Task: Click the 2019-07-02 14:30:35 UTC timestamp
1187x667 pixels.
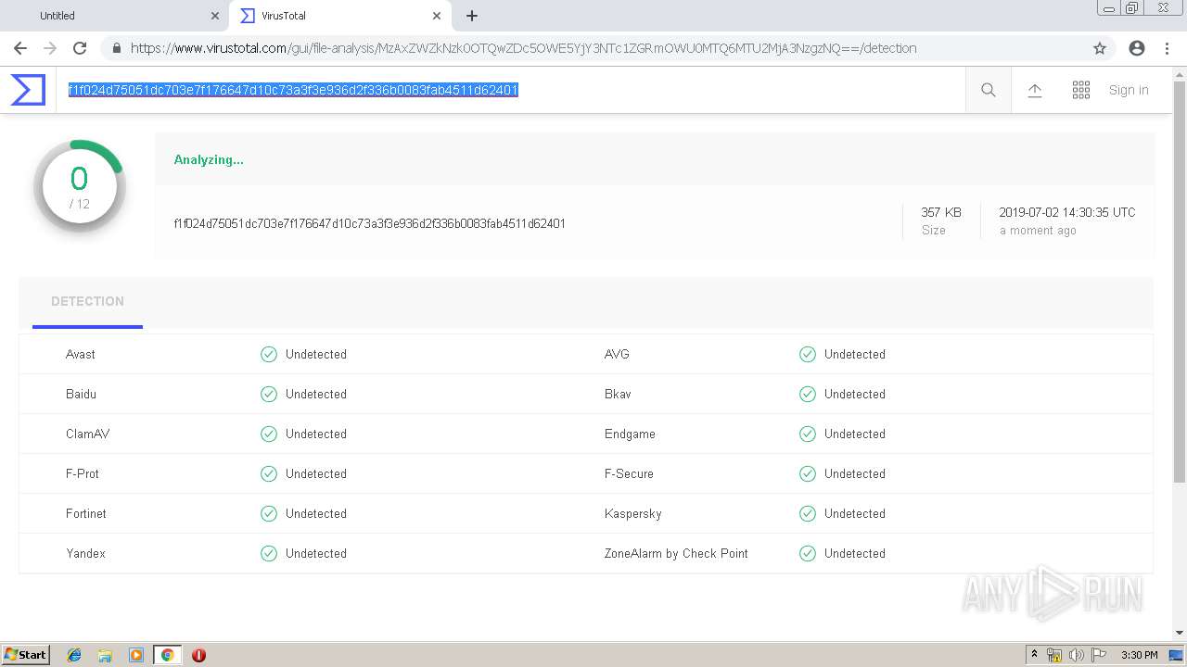Action: coord(1067,212)
